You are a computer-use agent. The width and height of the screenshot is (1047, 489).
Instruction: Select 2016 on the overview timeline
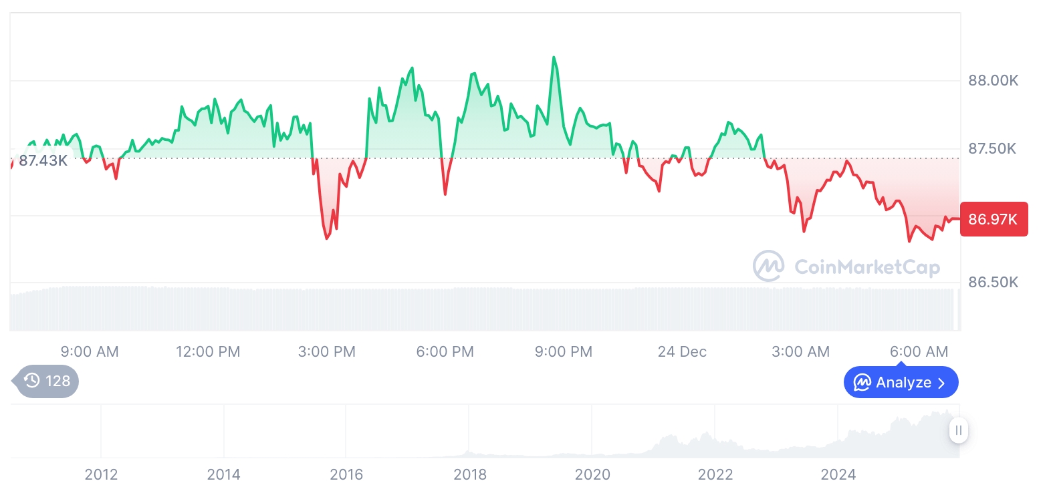[346, 474]
